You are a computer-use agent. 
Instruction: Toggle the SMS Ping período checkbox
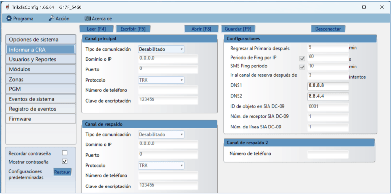coord(302,67)
